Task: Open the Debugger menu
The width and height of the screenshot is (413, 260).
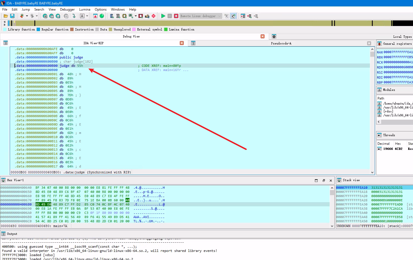Action: pyautogui.click(x=67, y=9)
